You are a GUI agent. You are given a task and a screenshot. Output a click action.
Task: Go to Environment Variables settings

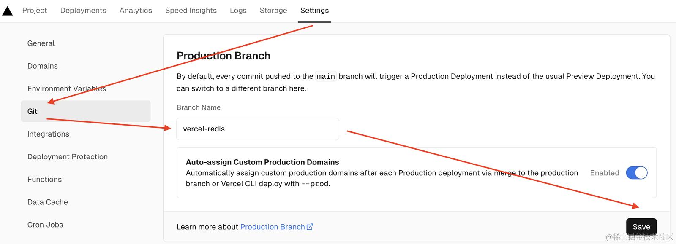tap(67, 89)
